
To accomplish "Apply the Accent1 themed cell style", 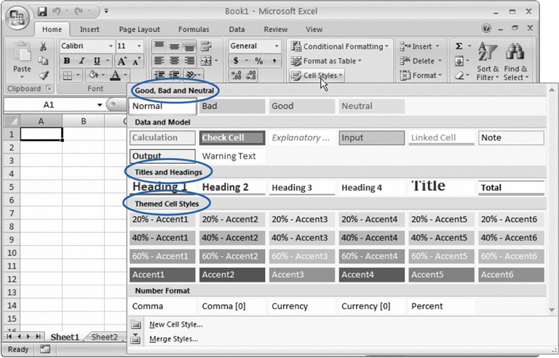I will coord(162,274).
